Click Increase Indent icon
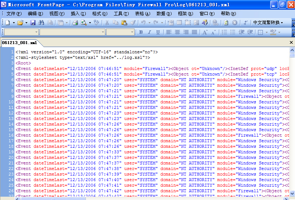The image size is (295, 200). 250,32
